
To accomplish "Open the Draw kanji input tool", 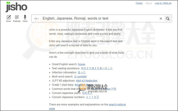I will click(9, 18).
